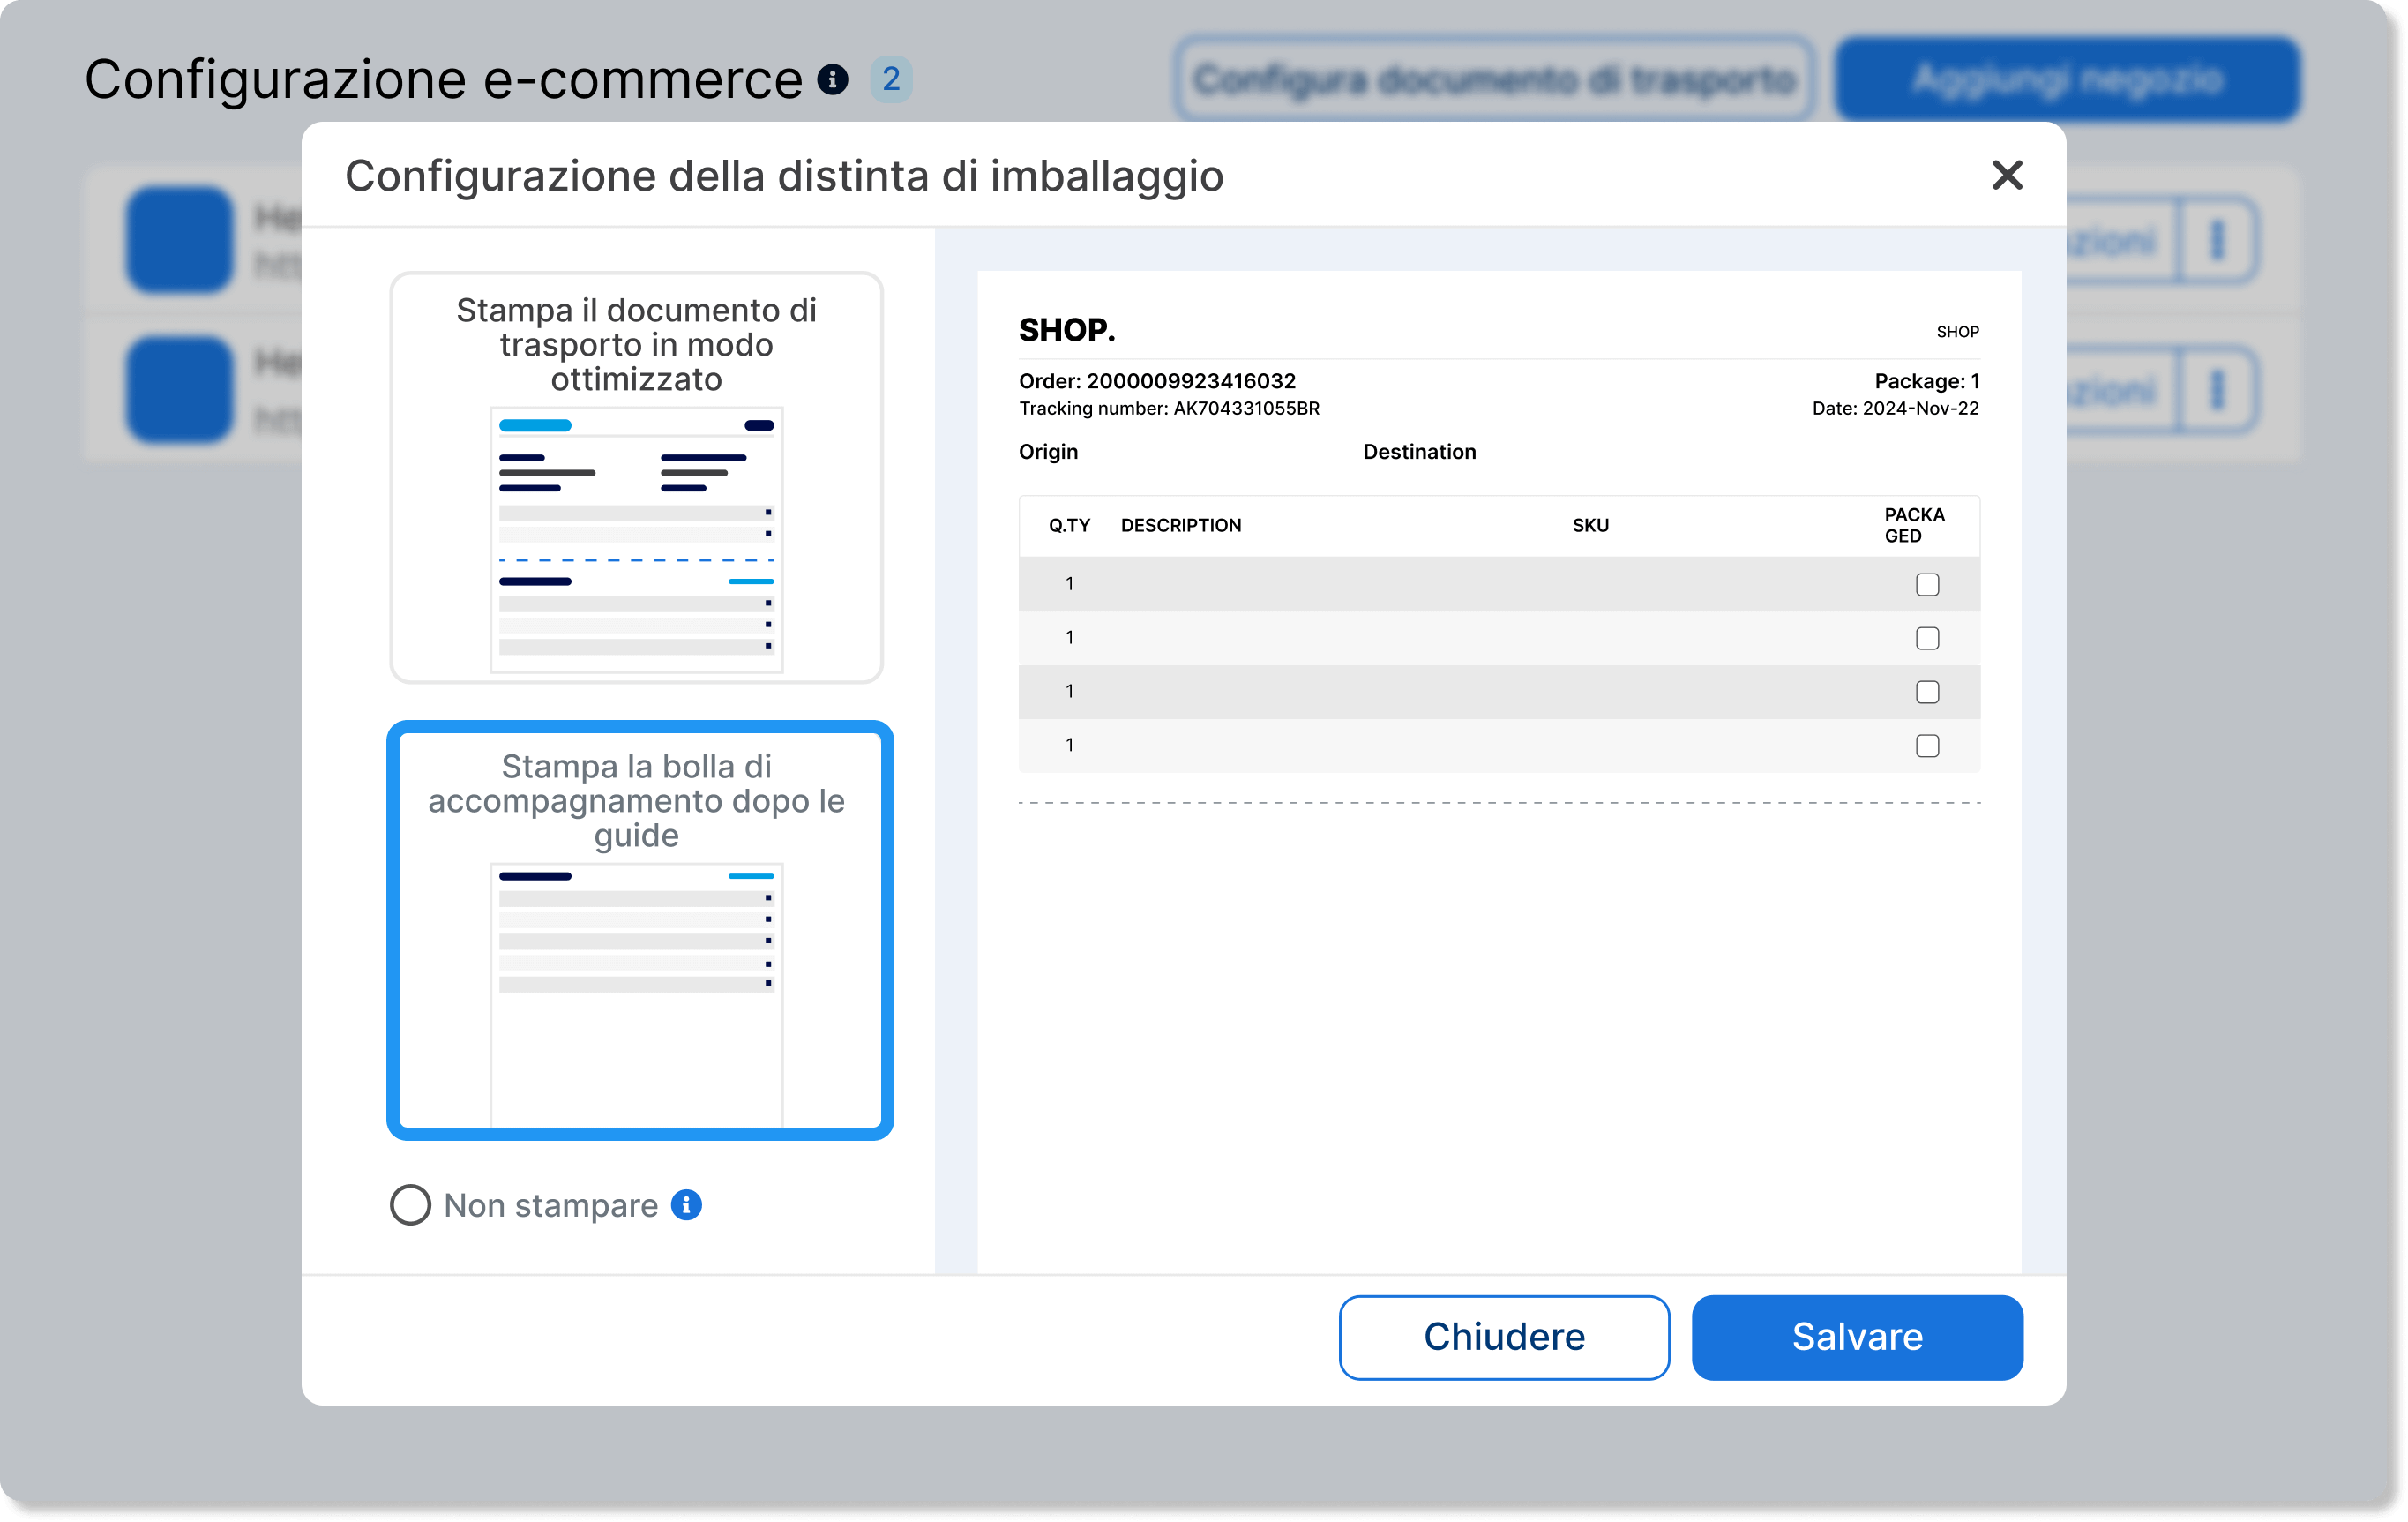Click Aggiungi negozio button in background
Screen dimensions: 2408x1522
click(2068, 79)
